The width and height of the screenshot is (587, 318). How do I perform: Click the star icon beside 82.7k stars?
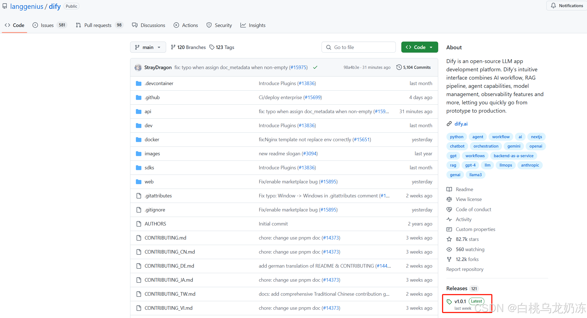pyautogui.click(x=449, y=239)
